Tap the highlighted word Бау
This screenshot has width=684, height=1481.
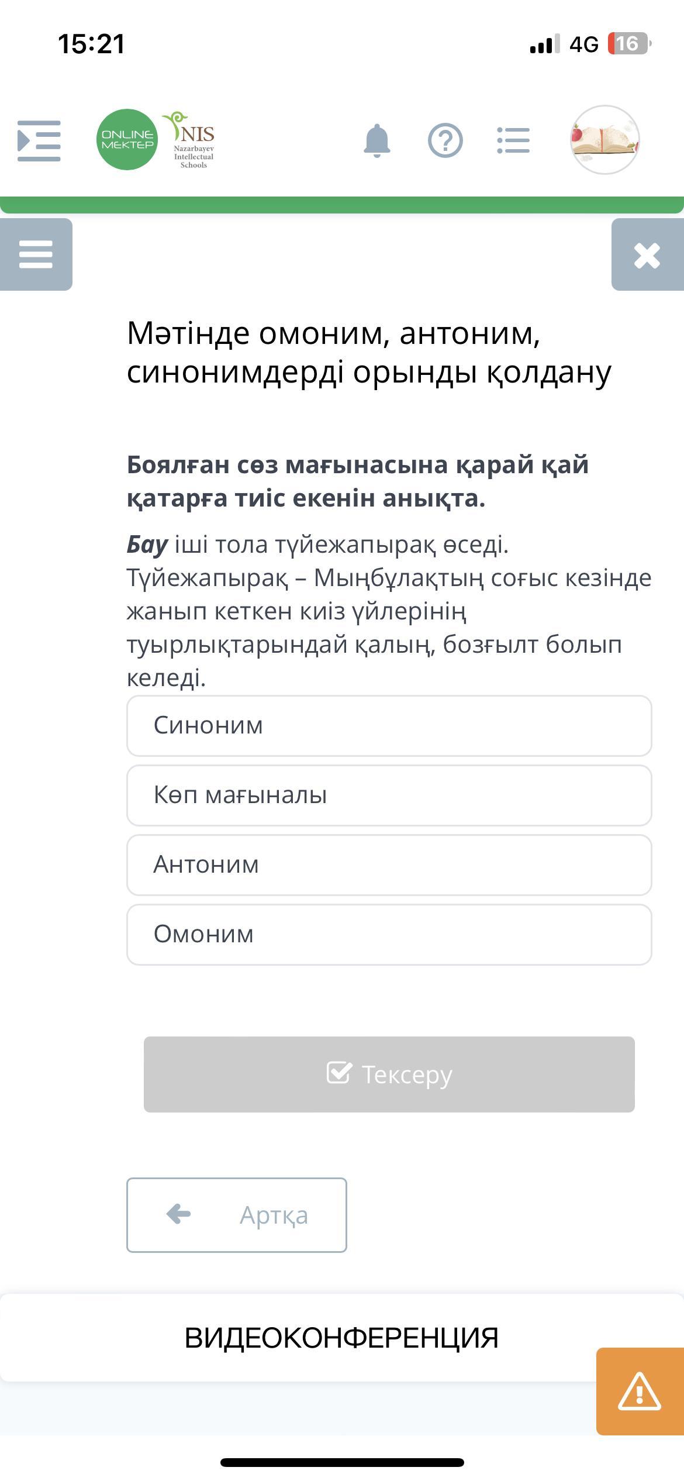147,545
